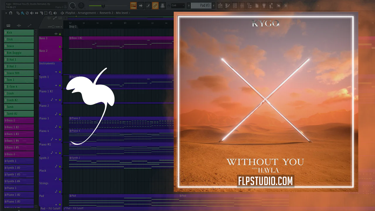This screenshot has height=211, width=375.
Task: Click the stacked pages icon in top toolbar
Action: (x=257, y=6)
